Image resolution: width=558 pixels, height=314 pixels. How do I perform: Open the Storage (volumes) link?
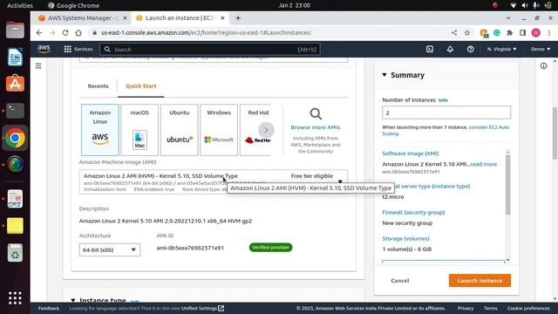pyautogui.click(x=405, y=238)
